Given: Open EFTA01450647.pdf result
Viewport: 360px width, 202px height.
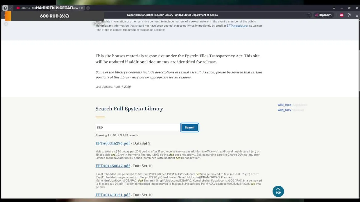Looking at the screenshot, I should coord(113,166).
